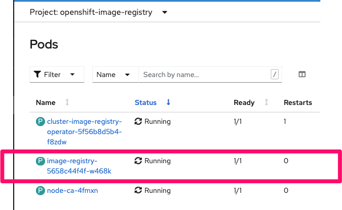The height and width of the screenshot is (210, 342).
Task: Click Running text in cluster-image-registry-operator row
Action: coord(157,122)
